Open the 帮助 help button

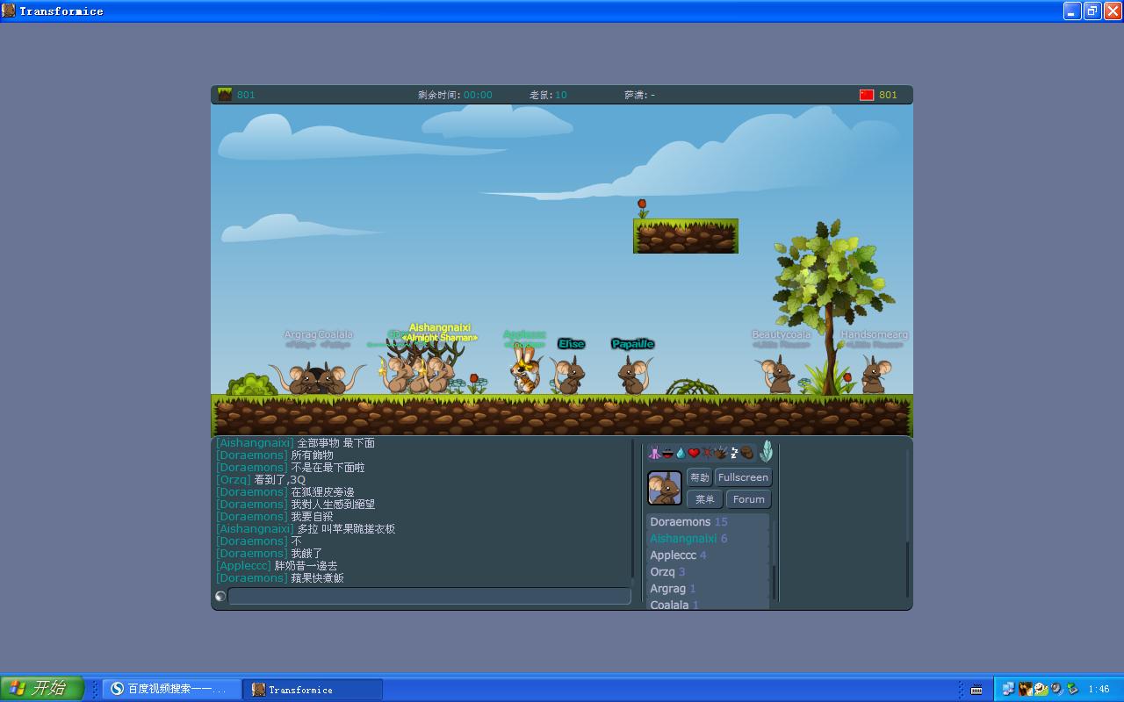point(700,477)
